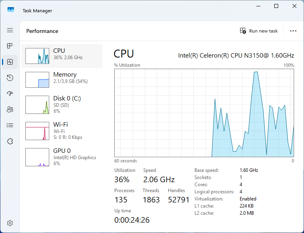Click the Wi-Fi mini graph thumbnail

(37, 131)
